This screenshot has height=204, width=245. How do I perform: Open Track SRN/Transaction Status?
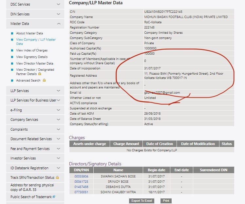click(x=32, y=177)
